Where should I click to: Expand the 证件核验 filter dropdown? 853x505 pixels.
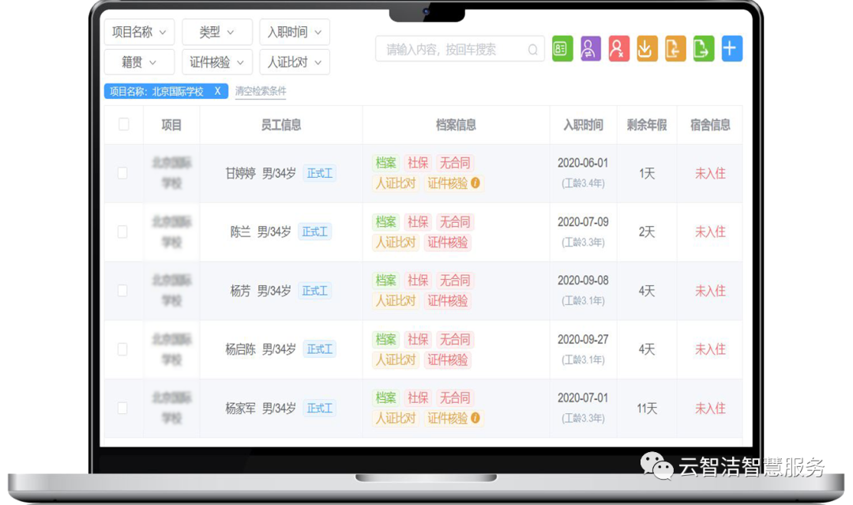[216, 62]
